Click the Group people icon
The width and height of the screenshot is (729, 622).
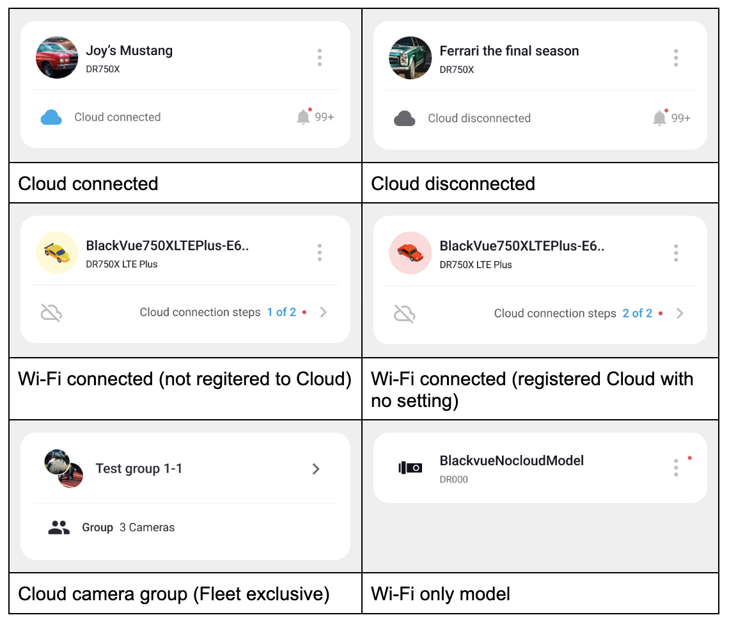pyautogui.click(x=59, y=528)
